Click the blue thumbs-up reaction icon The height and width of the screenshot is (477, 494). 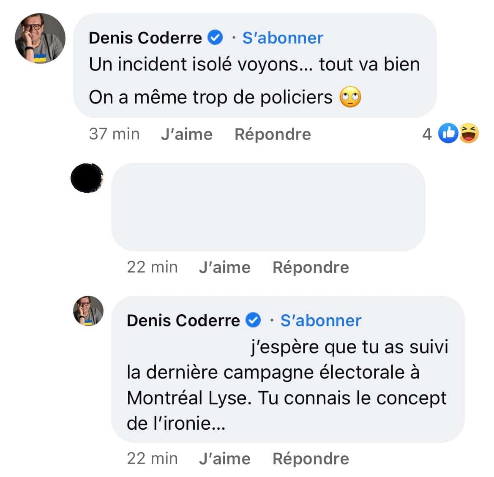[448, 134]
